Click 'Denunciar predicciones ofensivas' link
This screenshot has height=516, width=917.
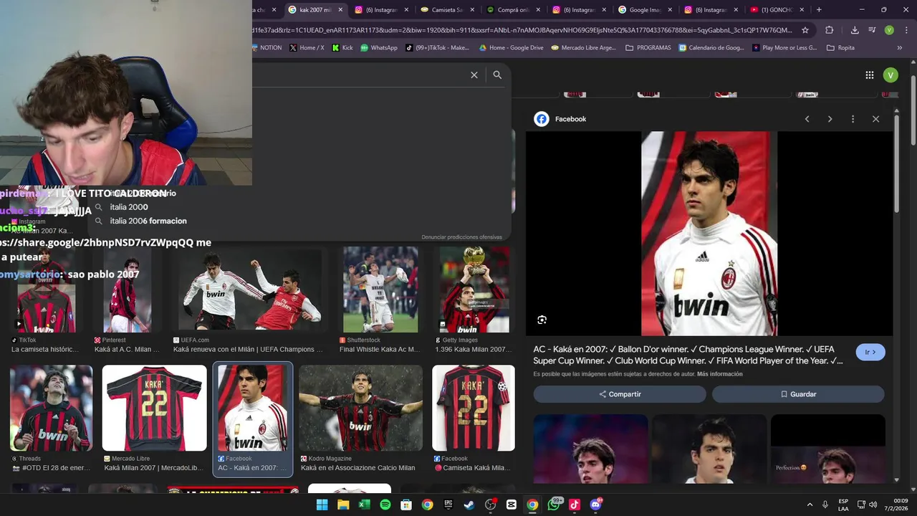(461, 237)
